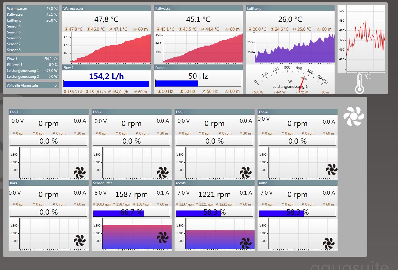Click the Kaltwasser 45,1 °C reading
Image resolution: width=398 pixels, height=270 pixels.
click(198, 20)
